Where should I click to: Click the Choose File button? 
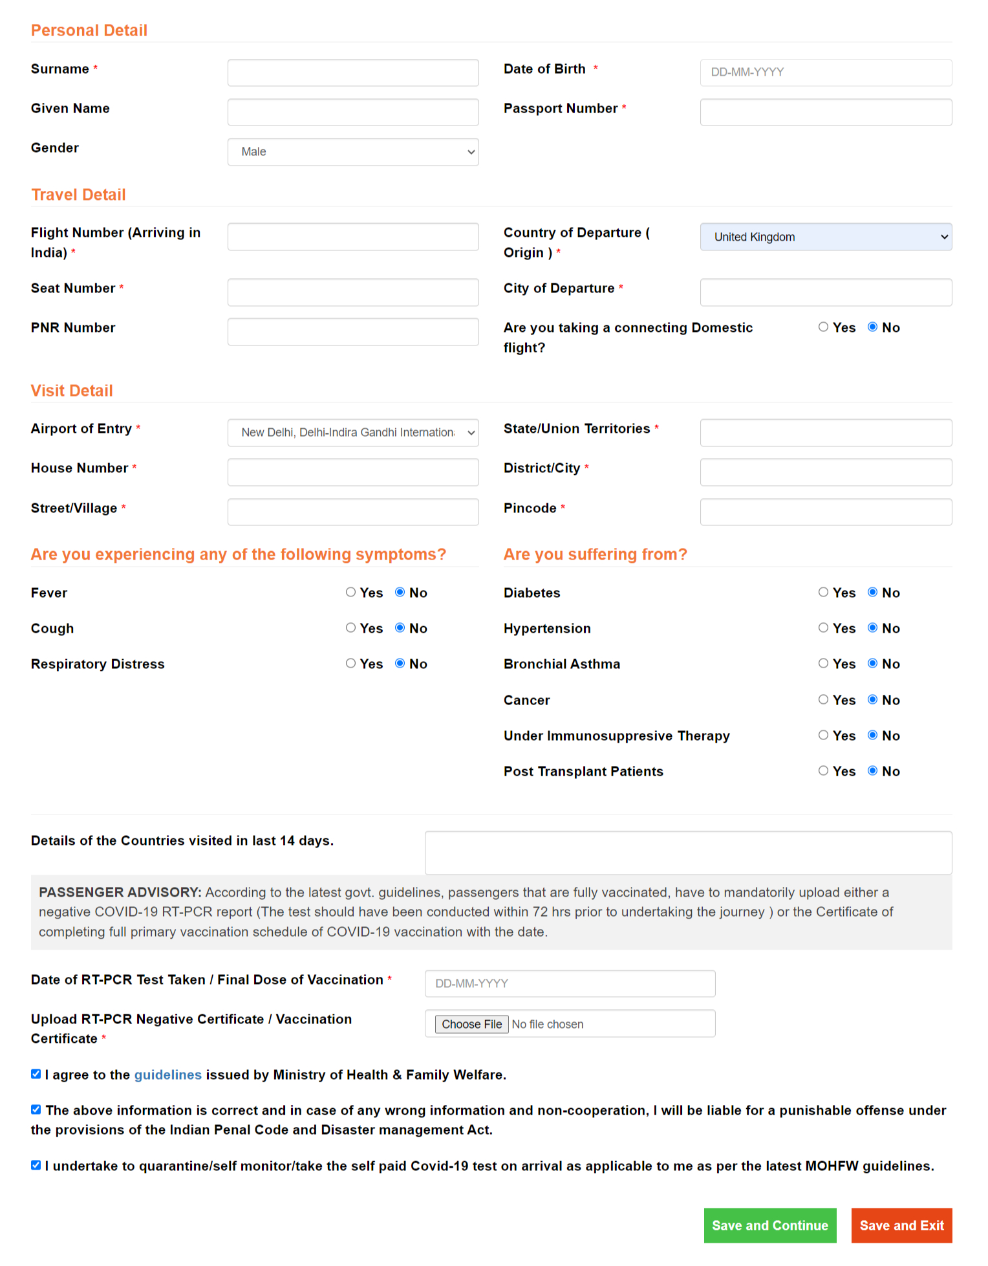point(471,1024)
